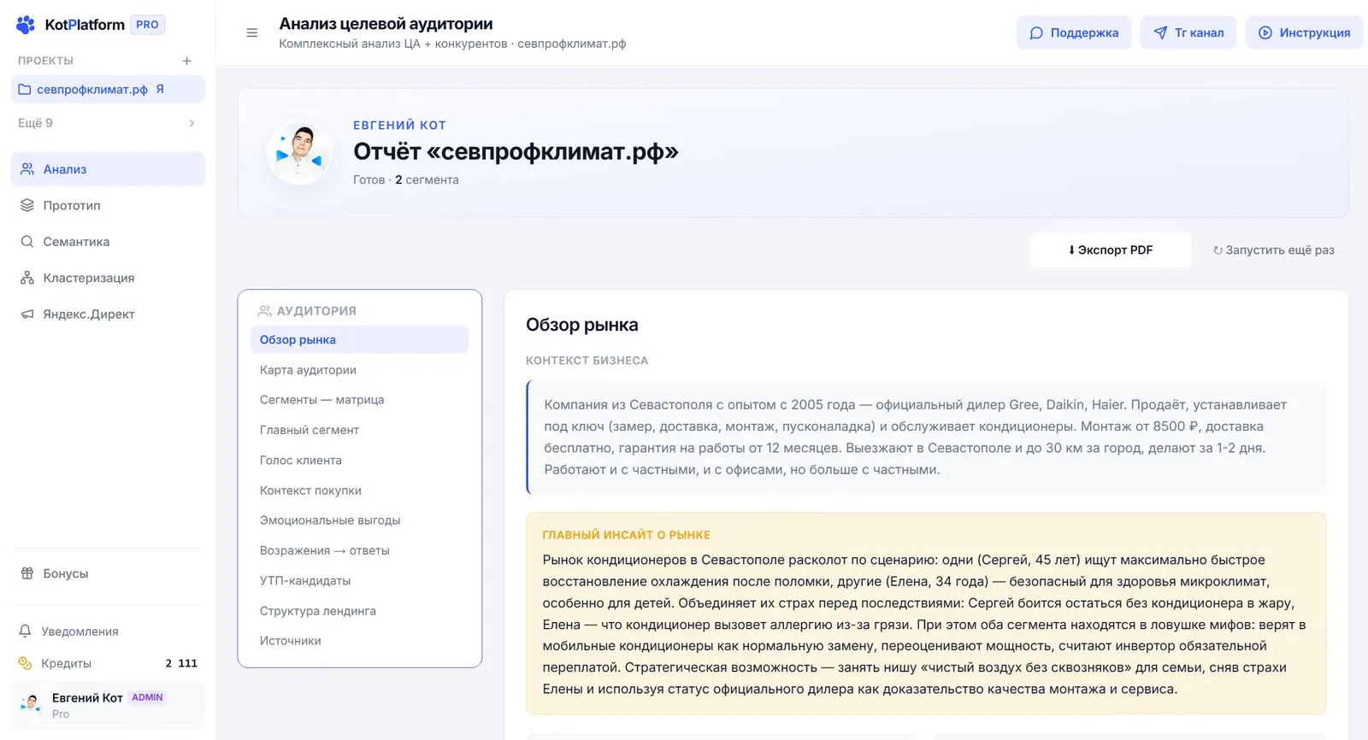Click the download arrow in Экспорт PDF
1368x740 pixels.
(1072, 250)
